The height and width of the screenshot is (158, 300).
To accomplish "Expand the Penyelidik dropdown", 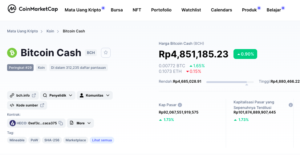I will pyautogui.click(x=71, y=95).
